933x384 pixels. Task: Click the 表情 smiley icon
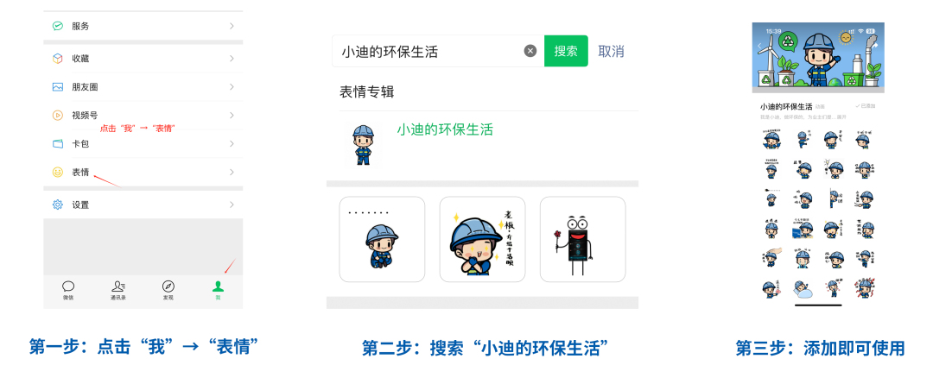(57, 173)
